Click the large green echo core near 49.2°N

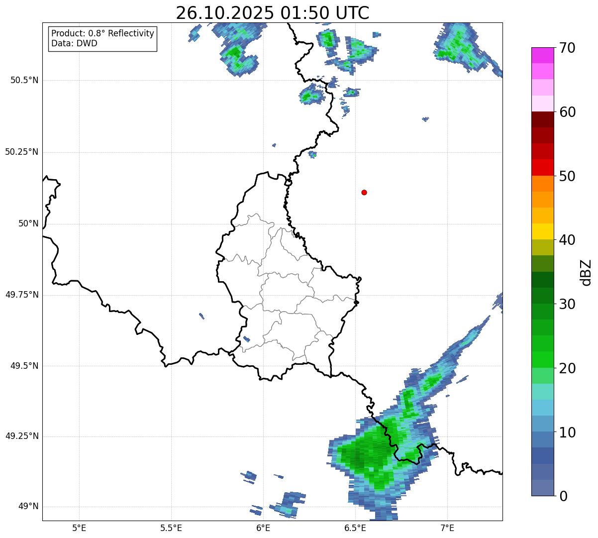pyautogui.click(x=367, y=454)
